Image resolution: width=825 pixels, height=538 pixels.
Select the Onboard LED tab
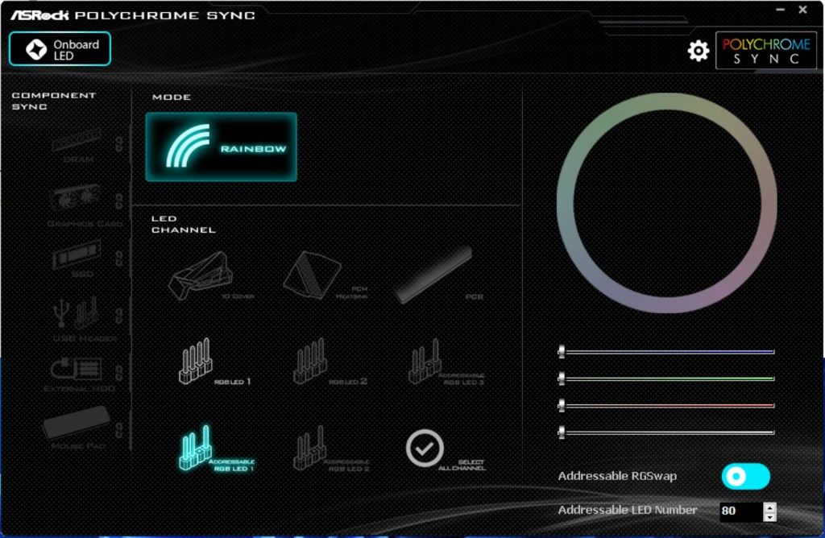60,49
